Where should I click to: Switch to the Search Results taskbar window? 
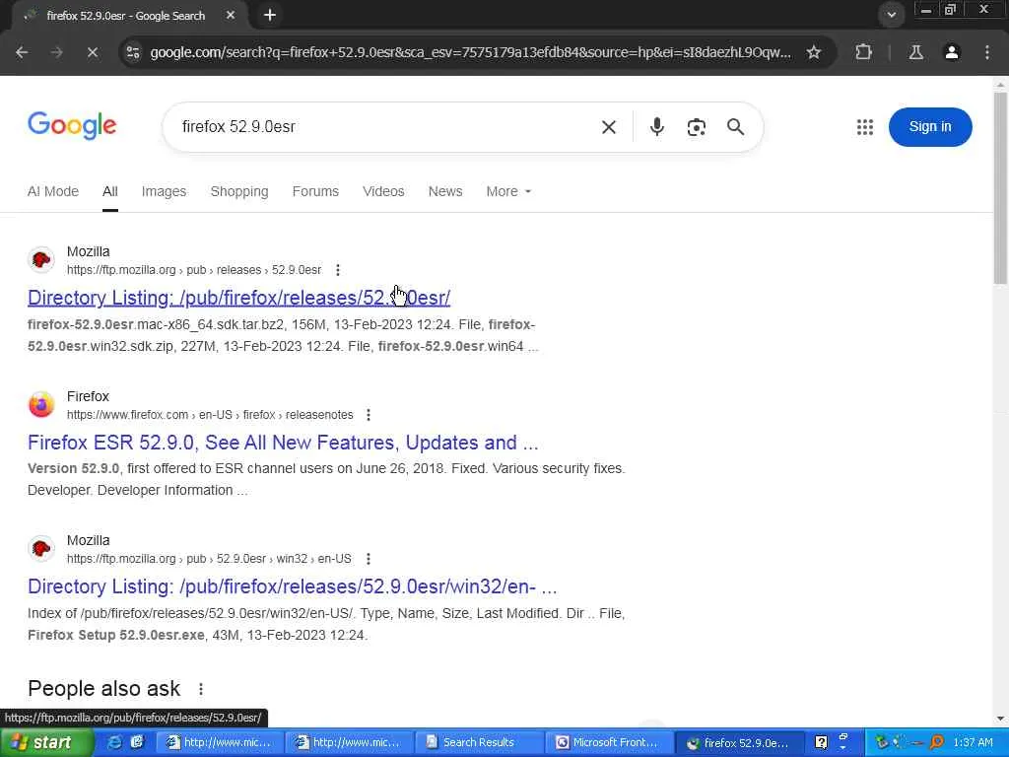click(478, 743)
